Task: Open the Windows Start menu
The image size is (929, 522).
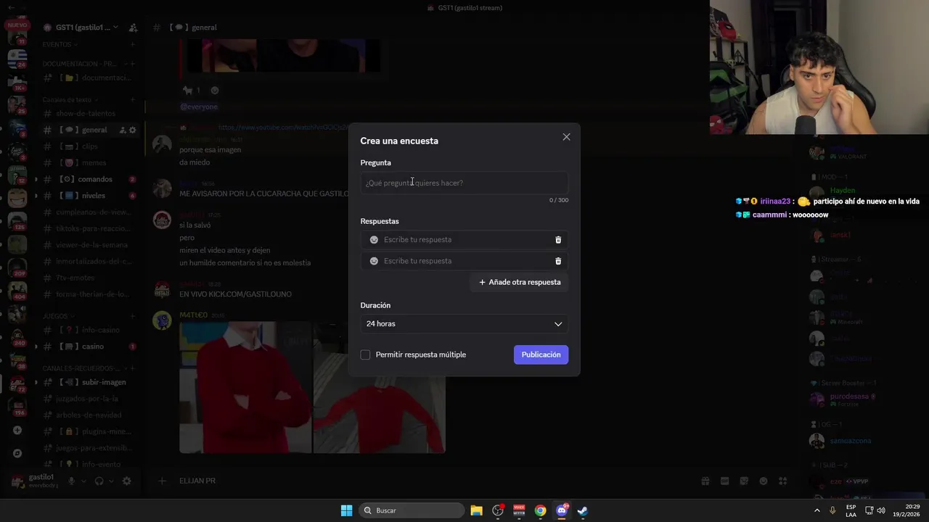Action: (x=346, y=510)
